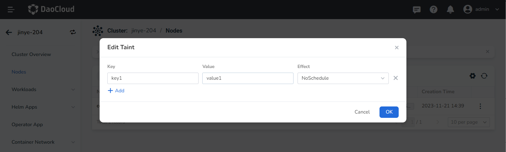Click the hamburger menu icon
This screenshot has width=506, height=152.
pos(11,10)
